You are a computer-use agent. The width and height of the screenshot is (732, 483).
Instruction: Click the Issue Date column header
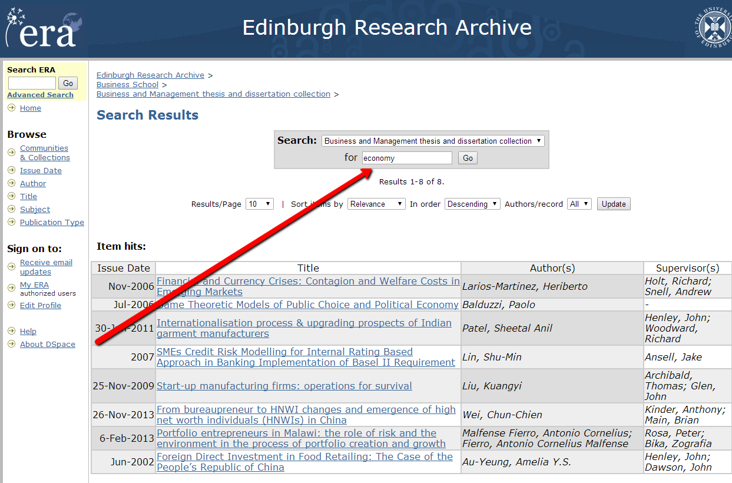coord(124,268)
